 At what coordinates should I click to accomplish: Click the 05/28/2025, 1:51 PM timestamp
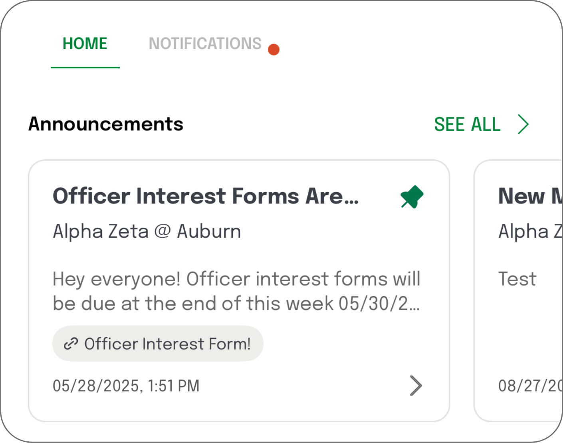[x=126, y=386]
